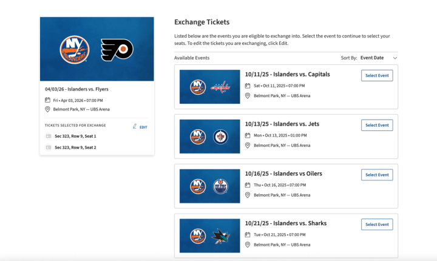The height and width of the screenshot is (261, 437).
Task: Open the Sort By Event Date dropdown
Action: click(372, 58)
